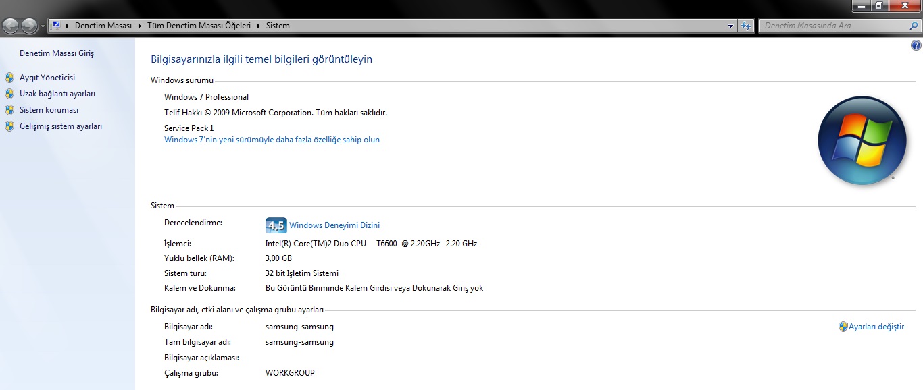
Task: Expand arrow after Tüm Denetim Masası Öğeleri
Action: tap(258, 26)
